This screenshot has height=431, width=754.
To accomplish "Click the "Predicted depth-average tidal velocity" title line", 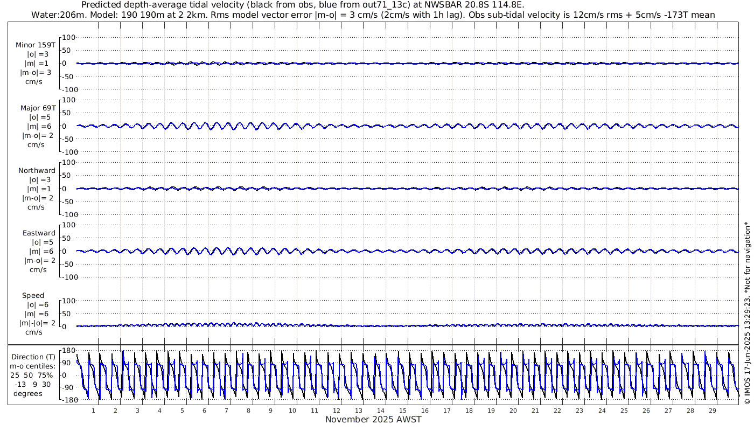I will point(303,5).
